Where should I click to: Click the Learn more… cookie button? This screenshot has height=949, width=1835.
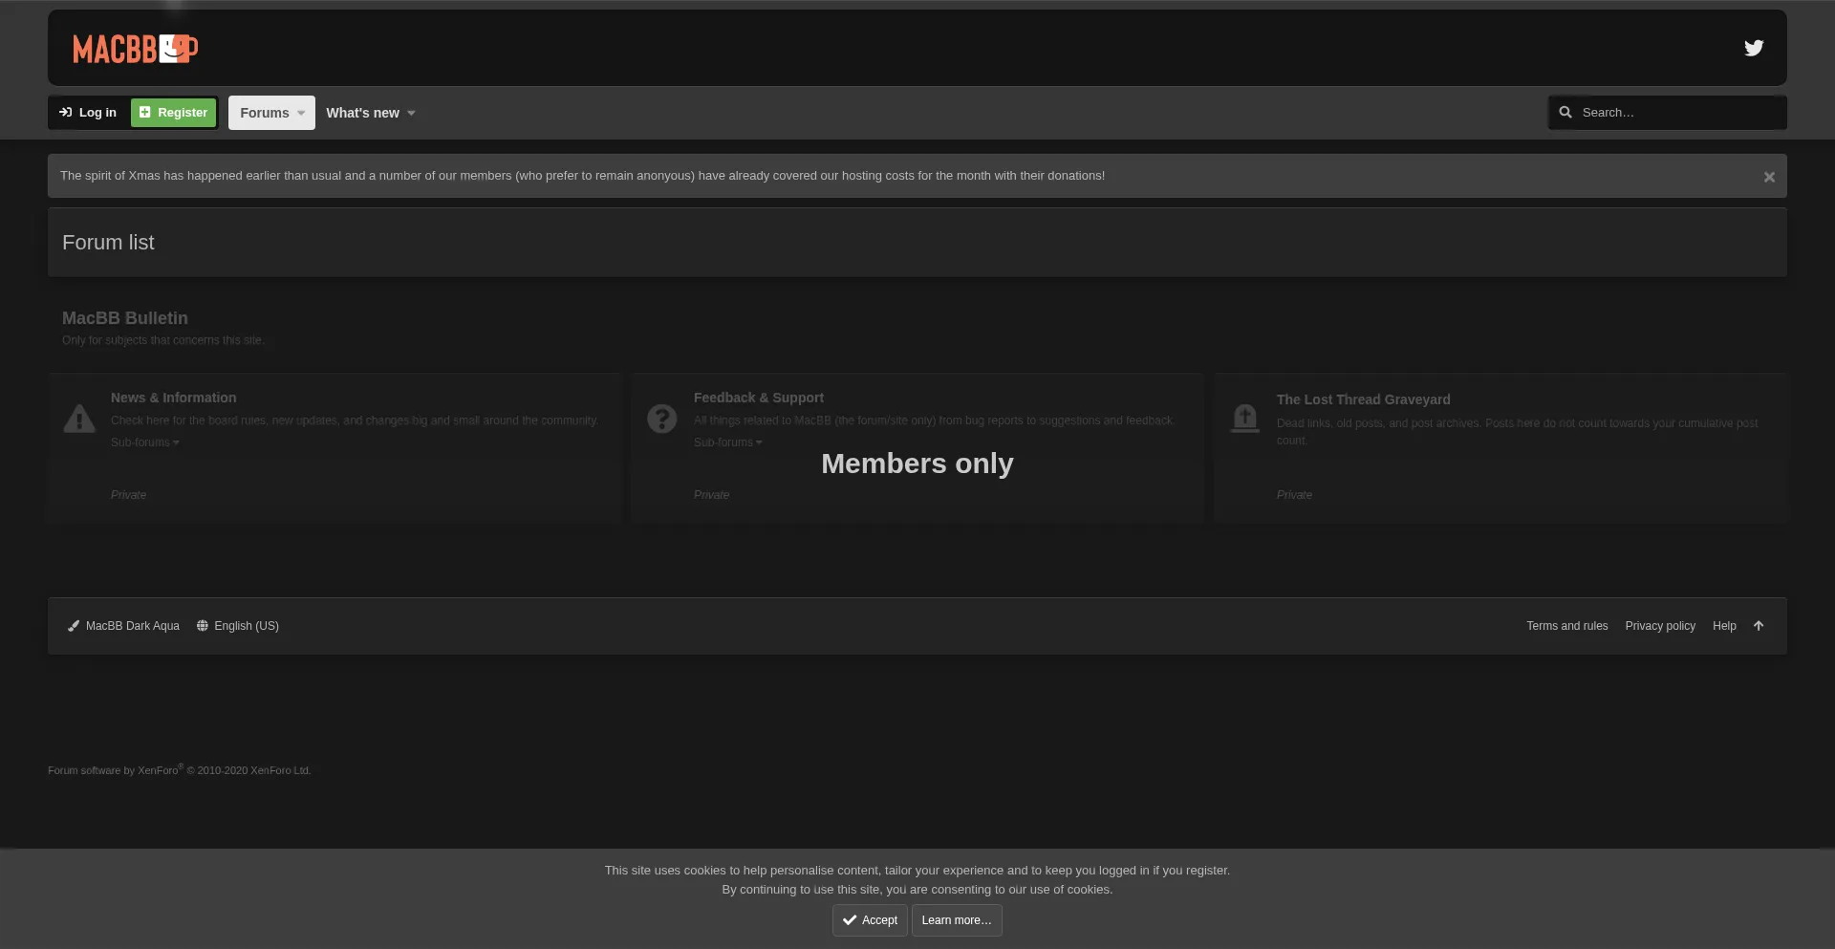click(956, 920)
